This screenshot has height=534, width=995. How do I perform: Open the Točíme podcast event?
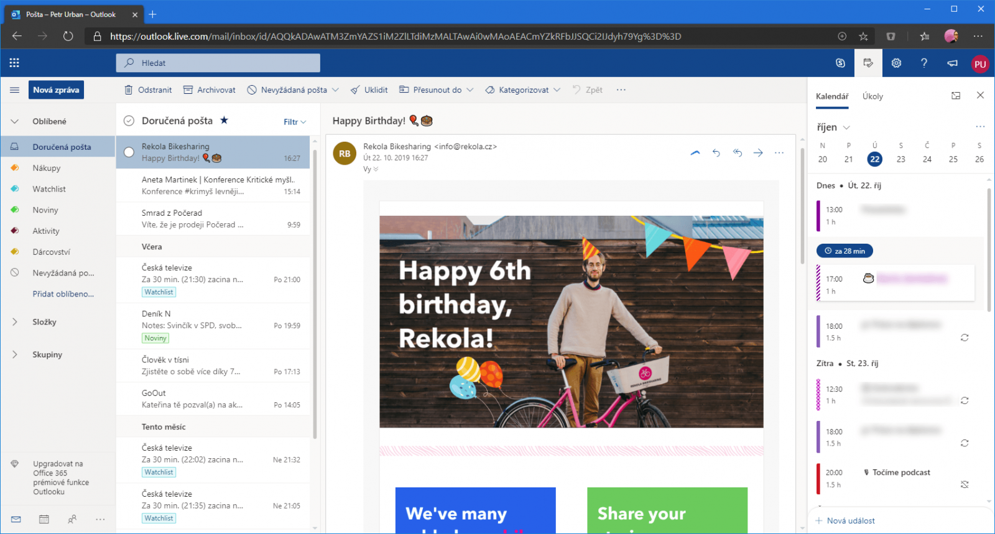coord(896,479)
